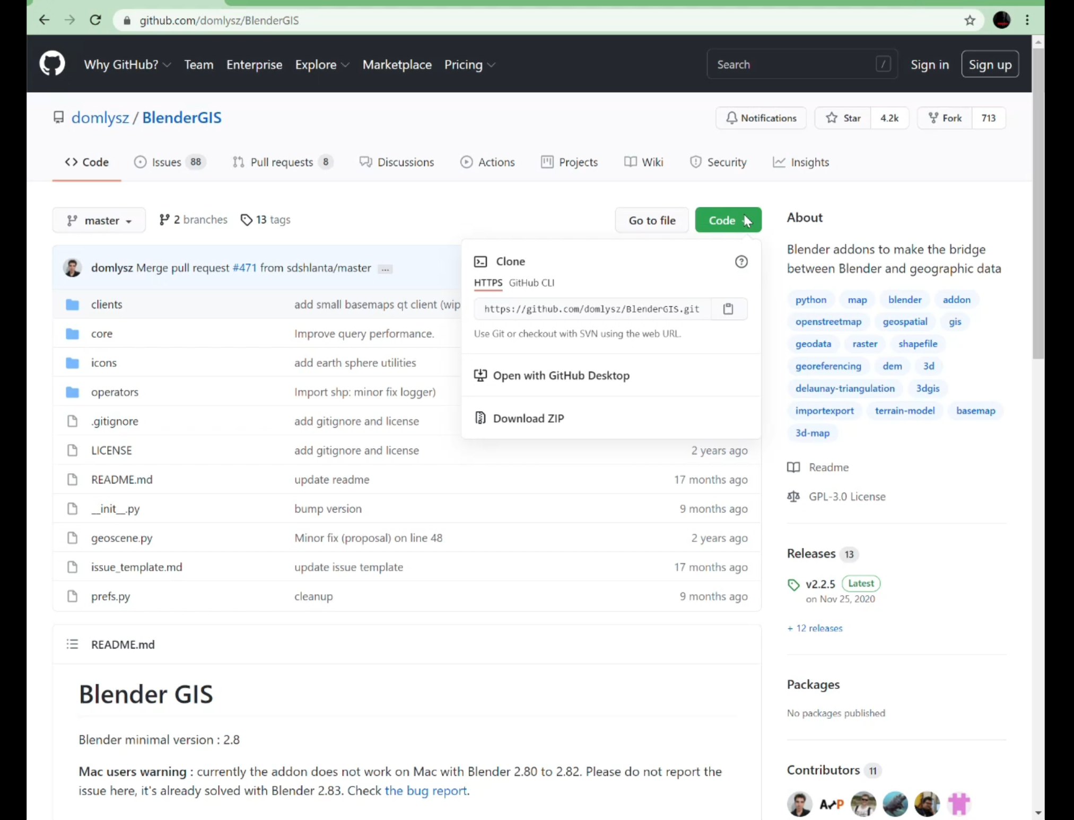This screenshot has height=820, width=1074.
Task: Open master branch dropdown
Action: click(x=99, y=220)
